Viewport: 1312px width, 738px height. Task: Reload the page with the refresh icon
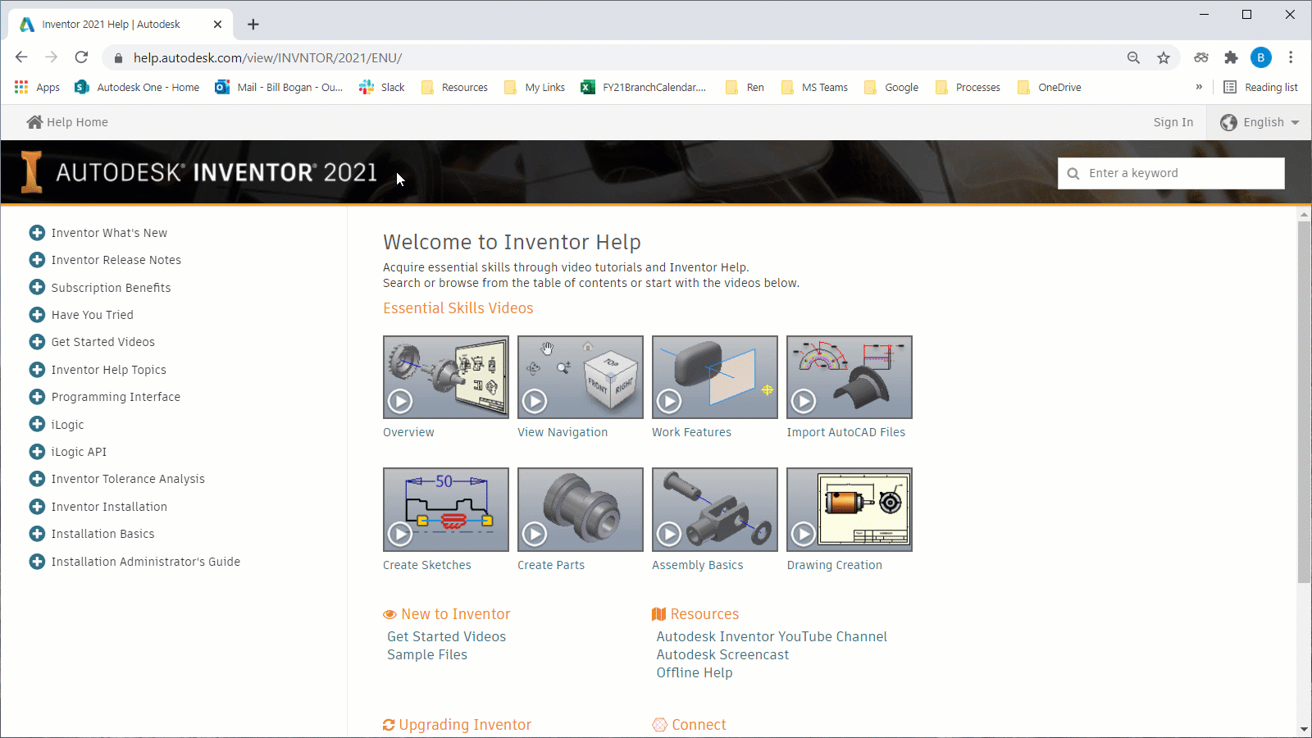(81, 57)
